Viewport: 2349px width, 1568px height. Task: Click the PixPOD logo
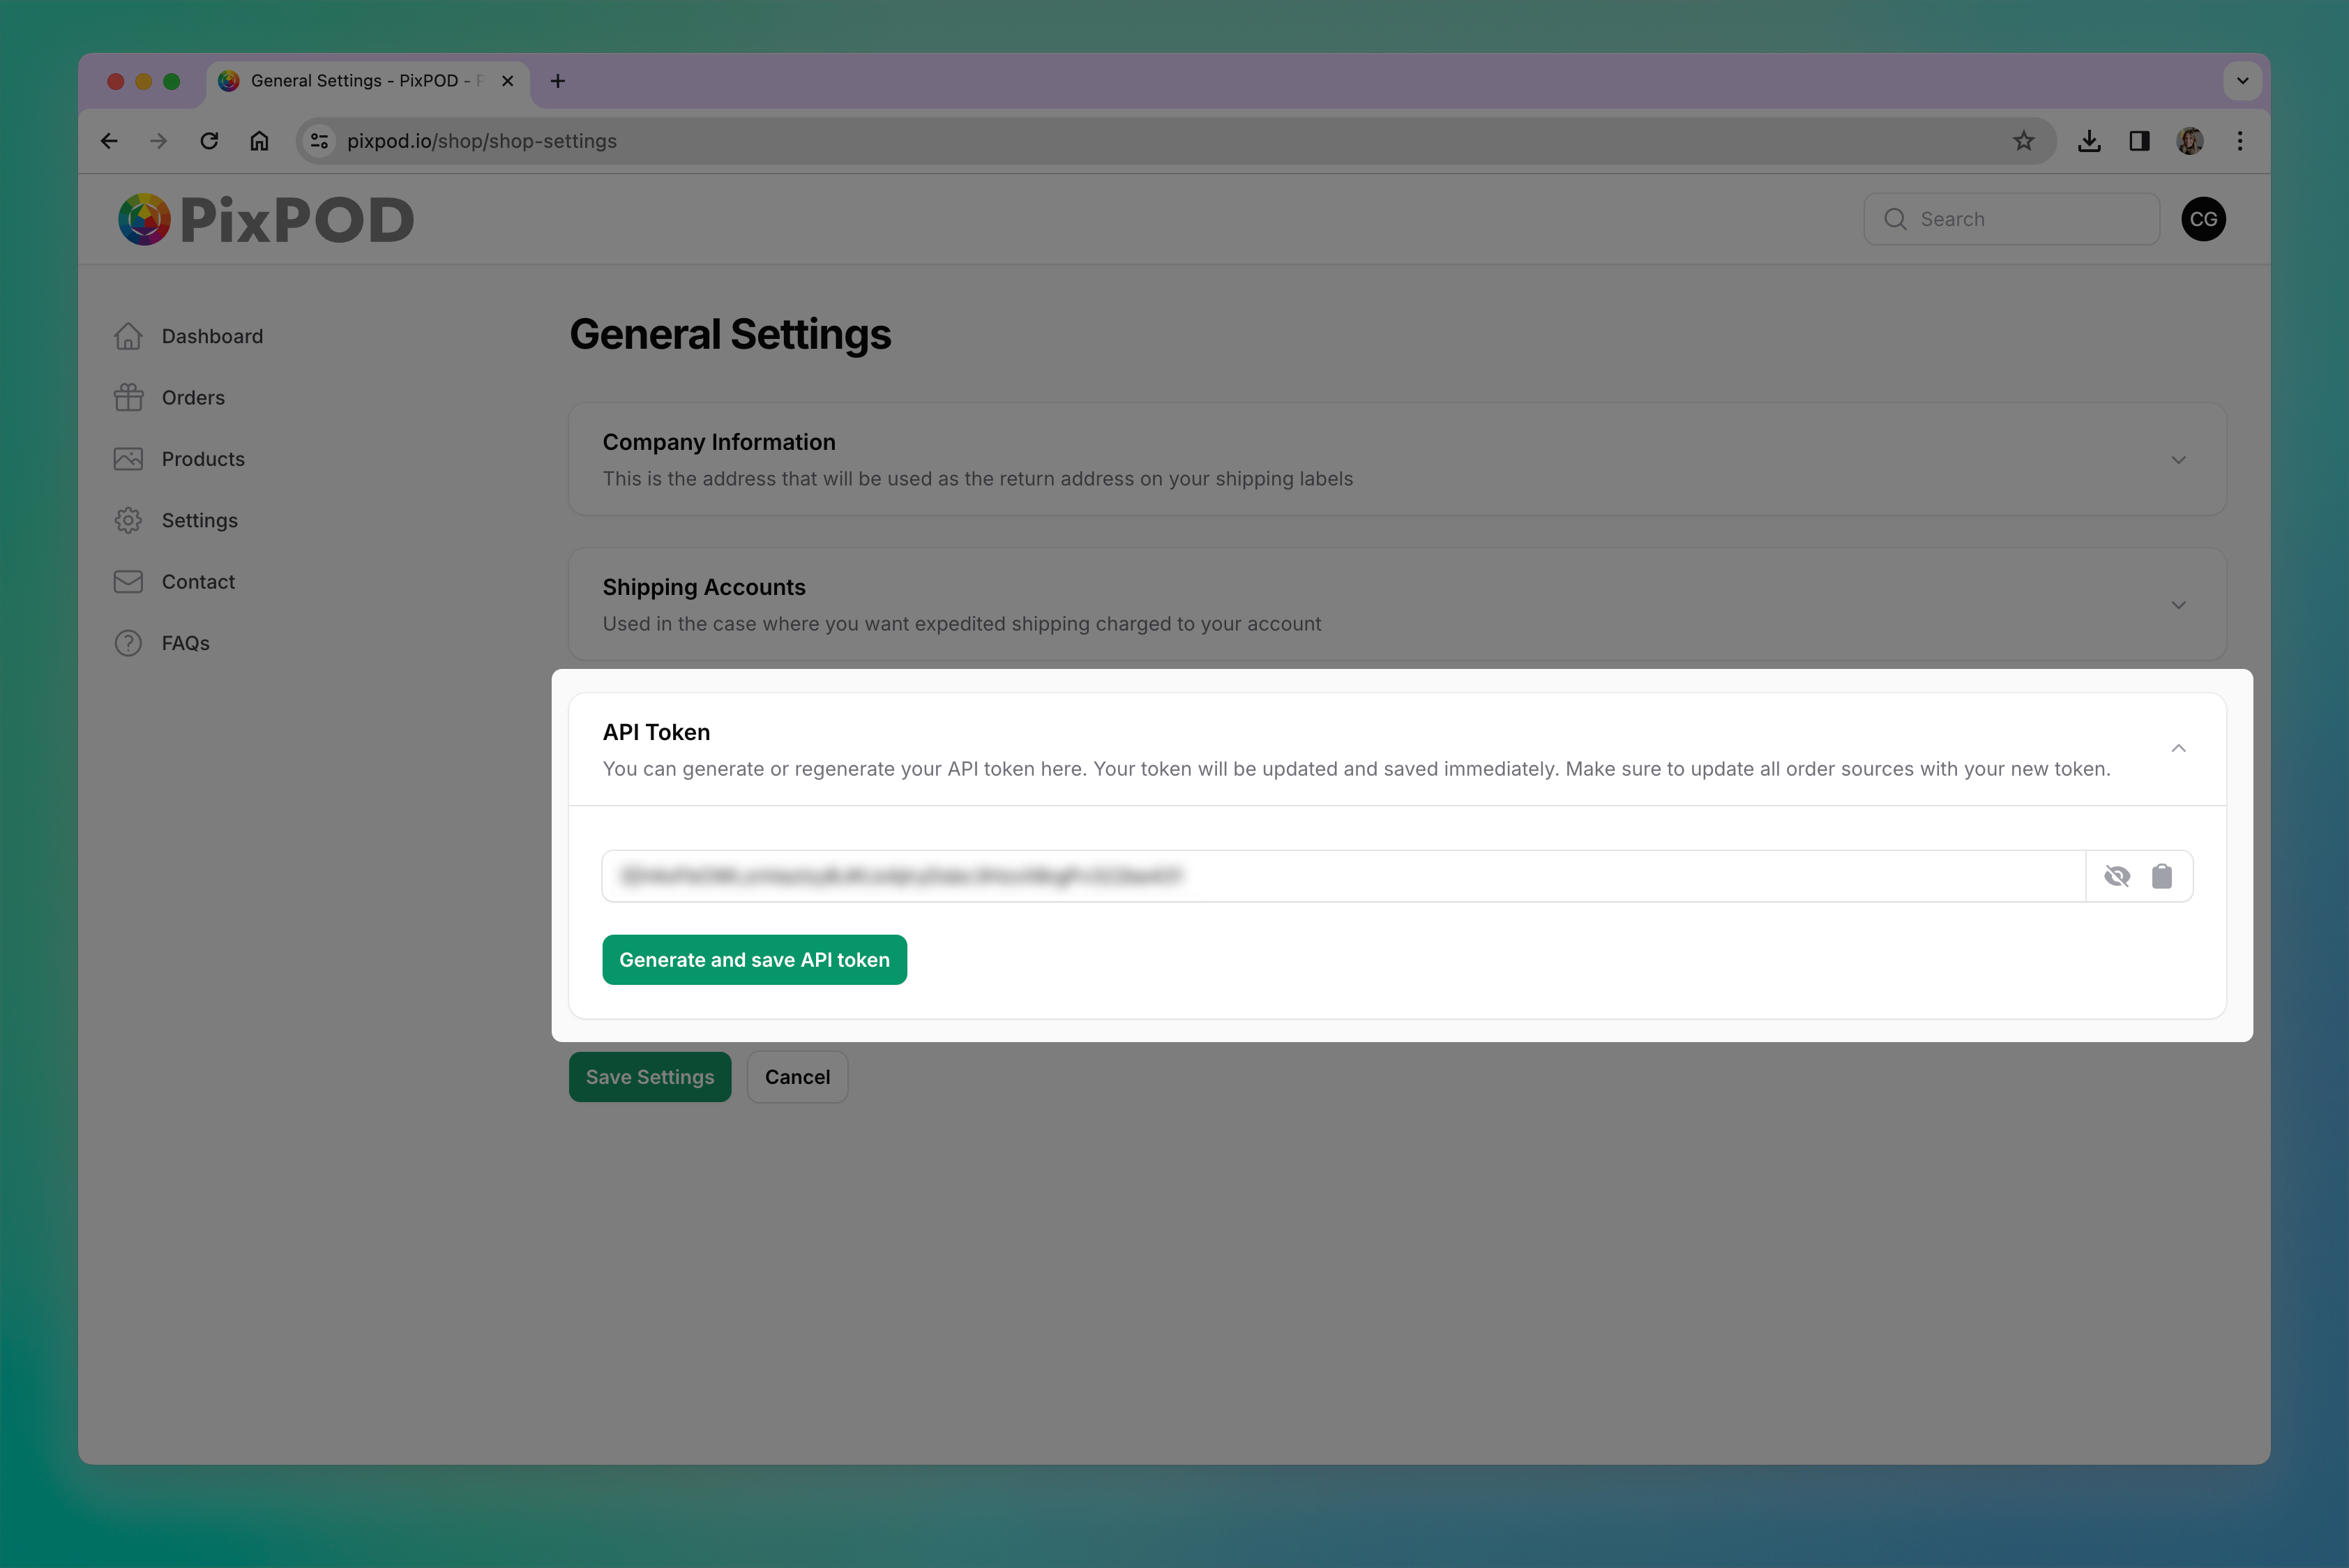266,220
